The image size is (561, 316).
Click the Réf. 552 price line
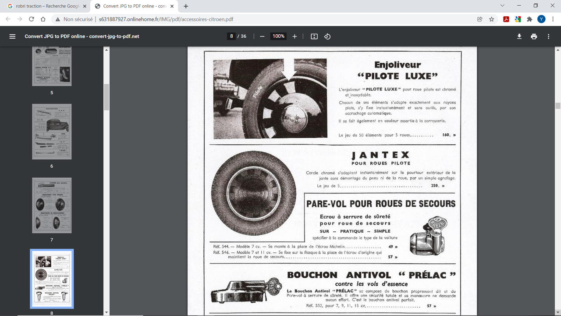371,306
